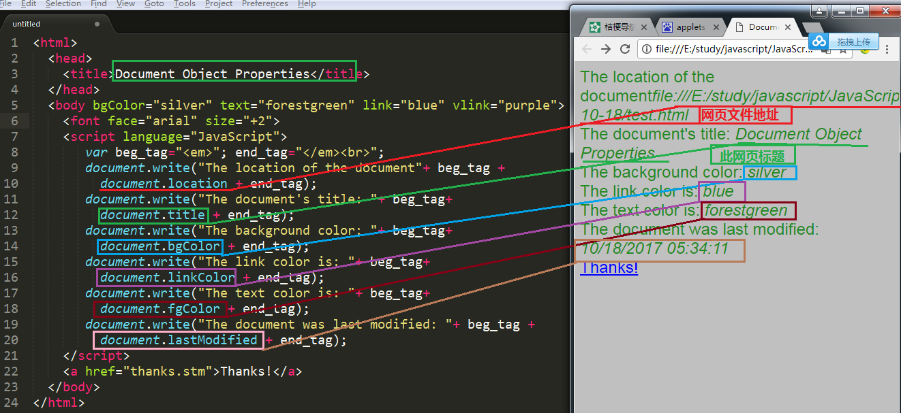Reload the current page with the refresh icon
Screen dimensions: 901x413
[625, 48]
